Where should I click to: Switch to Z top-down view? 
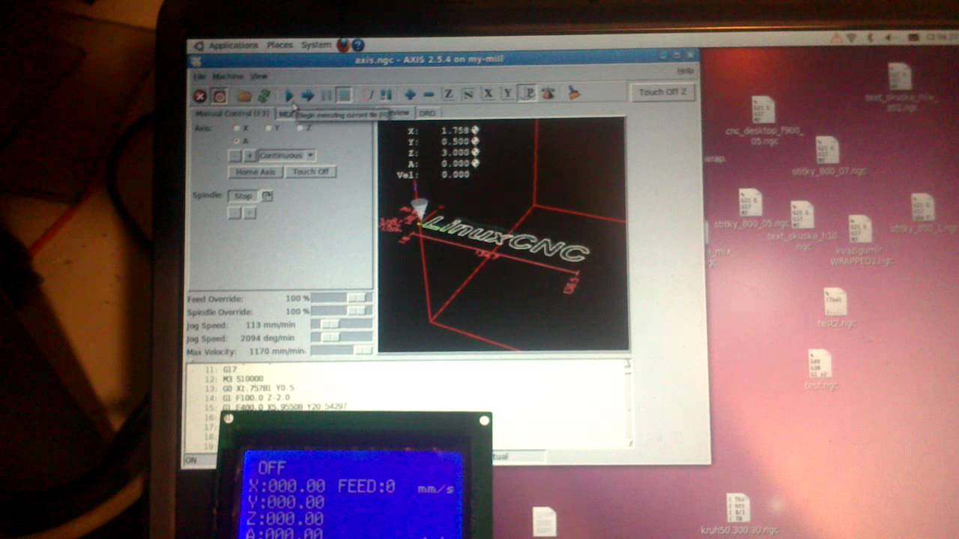click(x=448, y=94)
